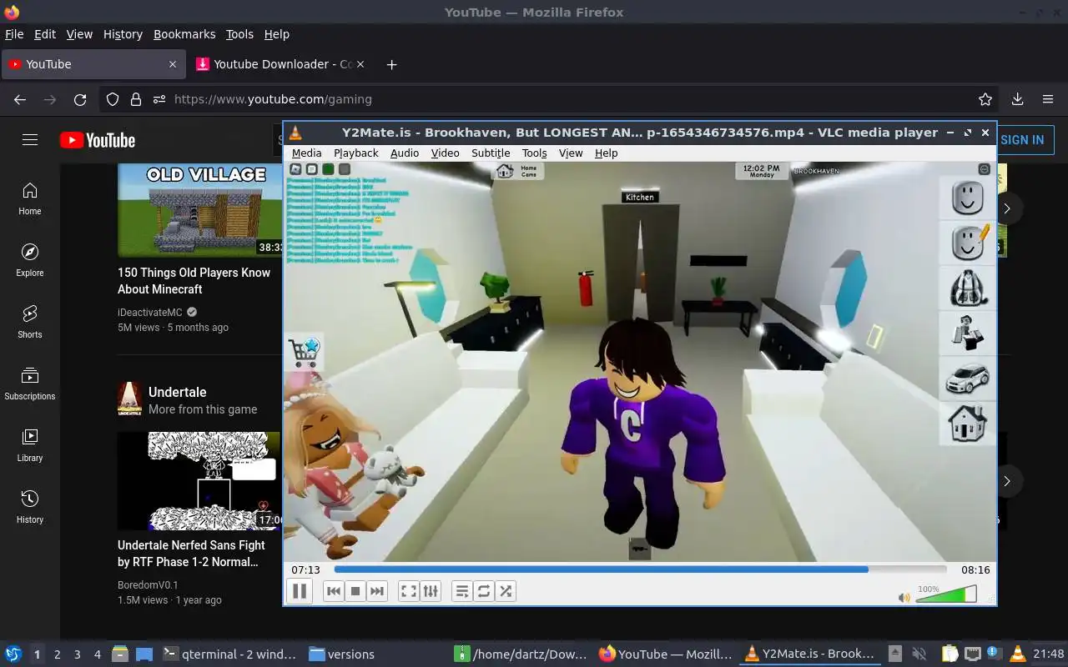Adjust the VLC volume slider
The height and width of the screenshot is (667, 1068).
[946, 594]
